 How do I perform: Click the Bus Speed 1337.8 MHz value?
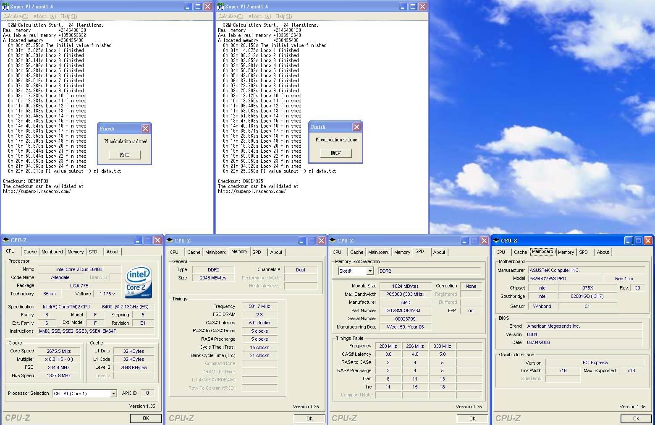[x=58, y=375]
